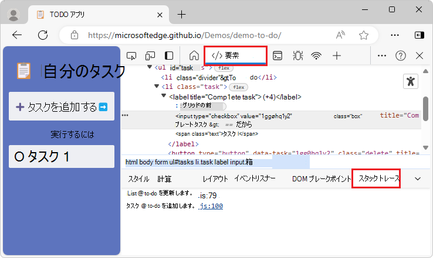The height and width of the screenshot is (258, 433).
Task: Select the li class="divider" row
Action: click(x=219, y=78)
